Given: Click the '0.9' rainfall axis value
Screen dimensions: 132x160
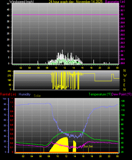Looking at the screenshot, I should pyautogui.click(x=12, y=111).
